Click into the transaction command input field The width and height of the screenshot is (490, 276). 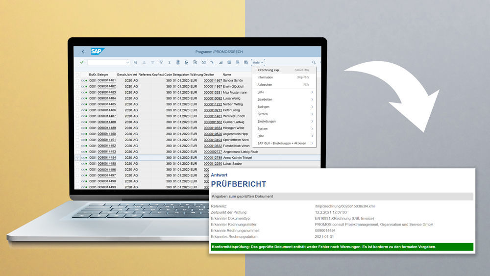pyautogui.click(x=106, y=63)
